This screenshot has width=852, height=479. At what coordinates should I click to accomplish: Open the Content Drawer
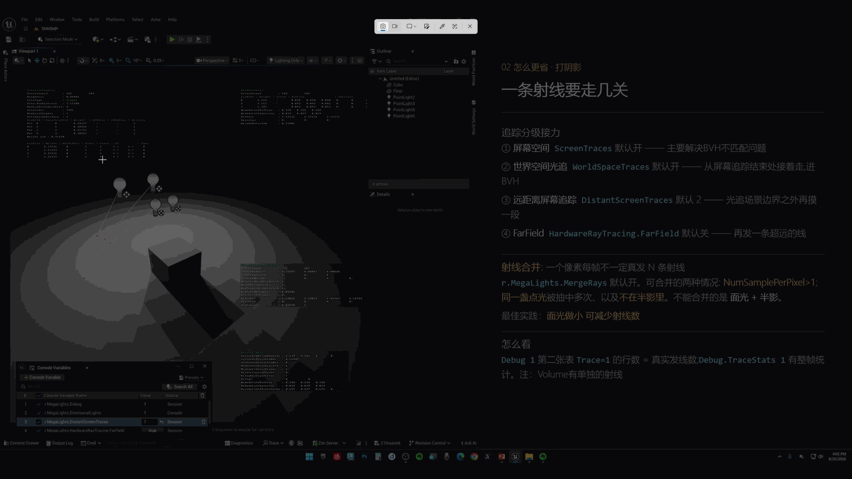tap(21, 443)
